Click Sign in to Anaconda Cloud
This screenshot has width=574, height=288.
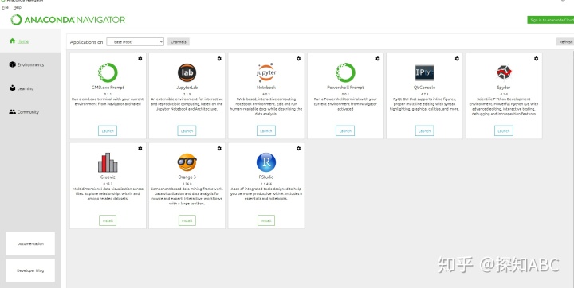551,20
